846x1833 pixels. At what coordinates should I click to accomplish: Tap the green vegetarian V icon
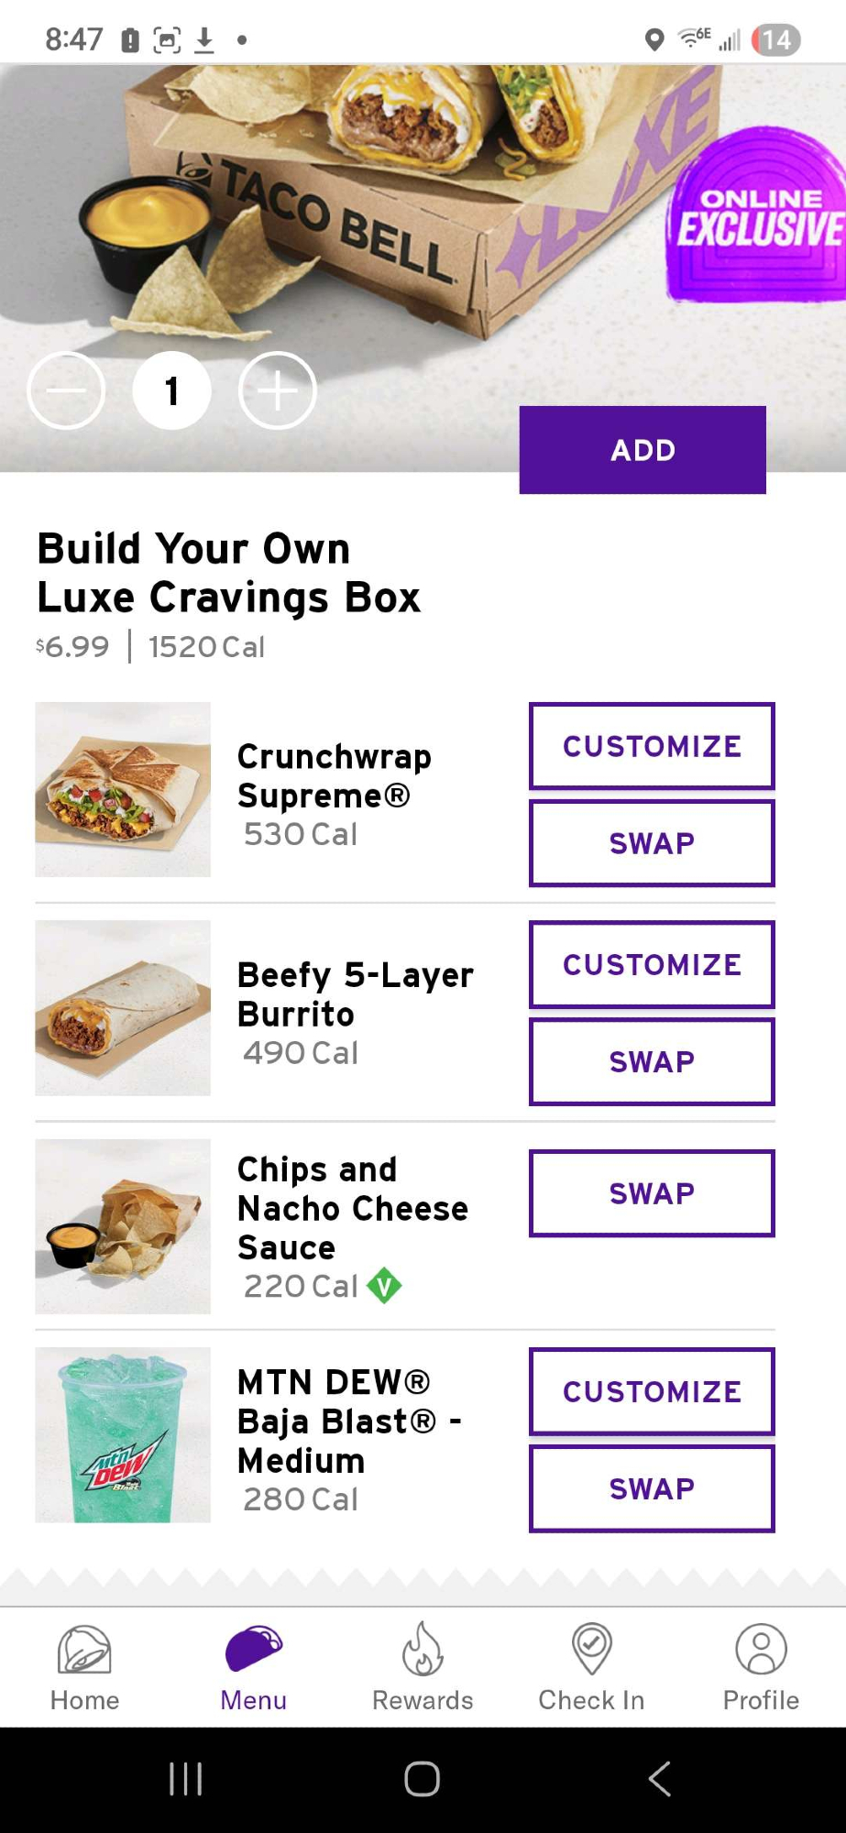384,1286
